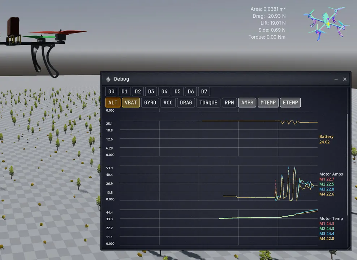Minimize the Debug window
This screenshot has width=357, height=260.
click(x=336, y=79)
